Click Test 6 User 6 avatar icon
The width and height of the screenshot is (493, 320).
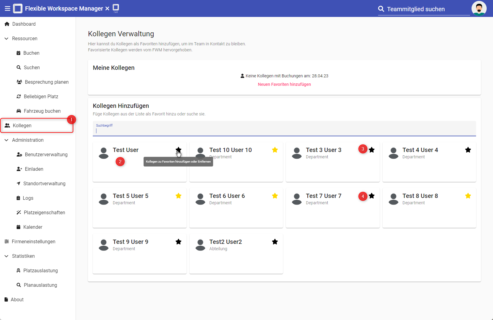pyautogui.click(x=200, y=199)
